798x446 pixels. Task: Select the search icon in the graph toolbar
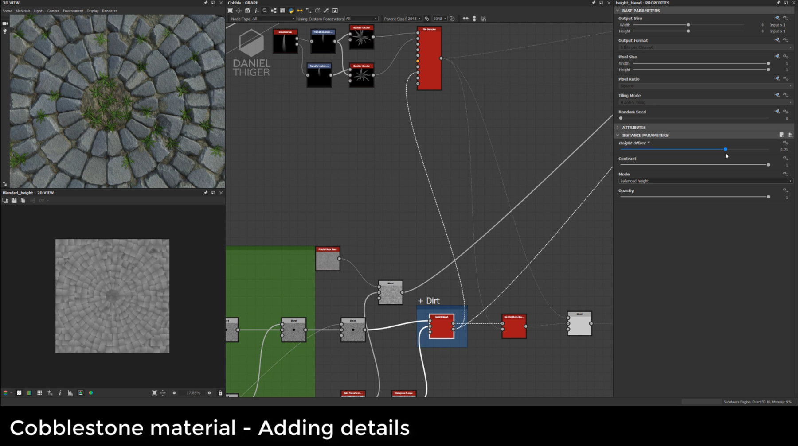pos(265,10)
